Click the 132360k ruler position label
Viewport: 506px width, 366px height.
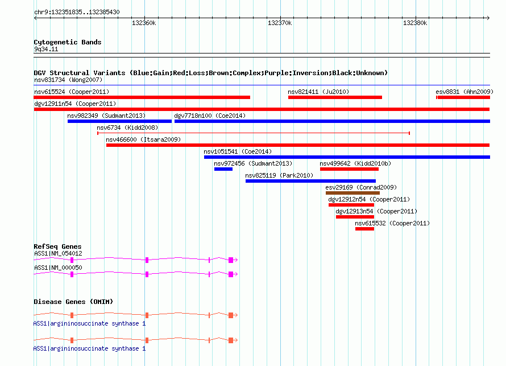coord(144,23)
